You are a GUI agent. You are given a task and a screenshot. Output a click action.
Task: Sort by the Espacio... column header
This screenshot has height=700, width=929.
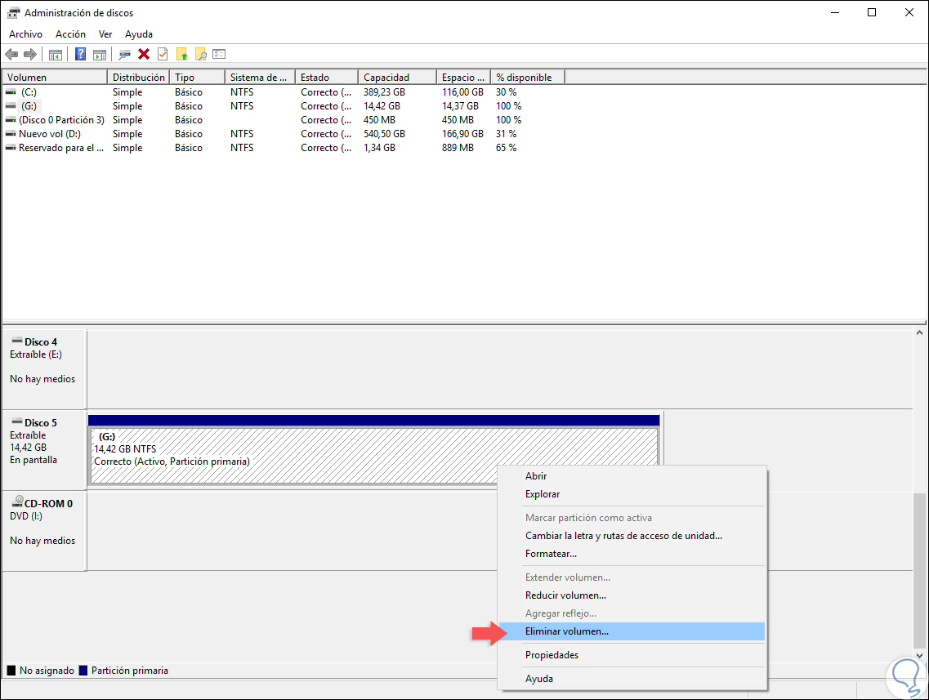point(463,78)
